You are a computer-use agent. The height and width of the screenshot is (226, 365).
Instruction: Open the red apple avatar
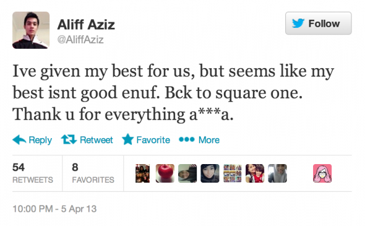[165, 173]
